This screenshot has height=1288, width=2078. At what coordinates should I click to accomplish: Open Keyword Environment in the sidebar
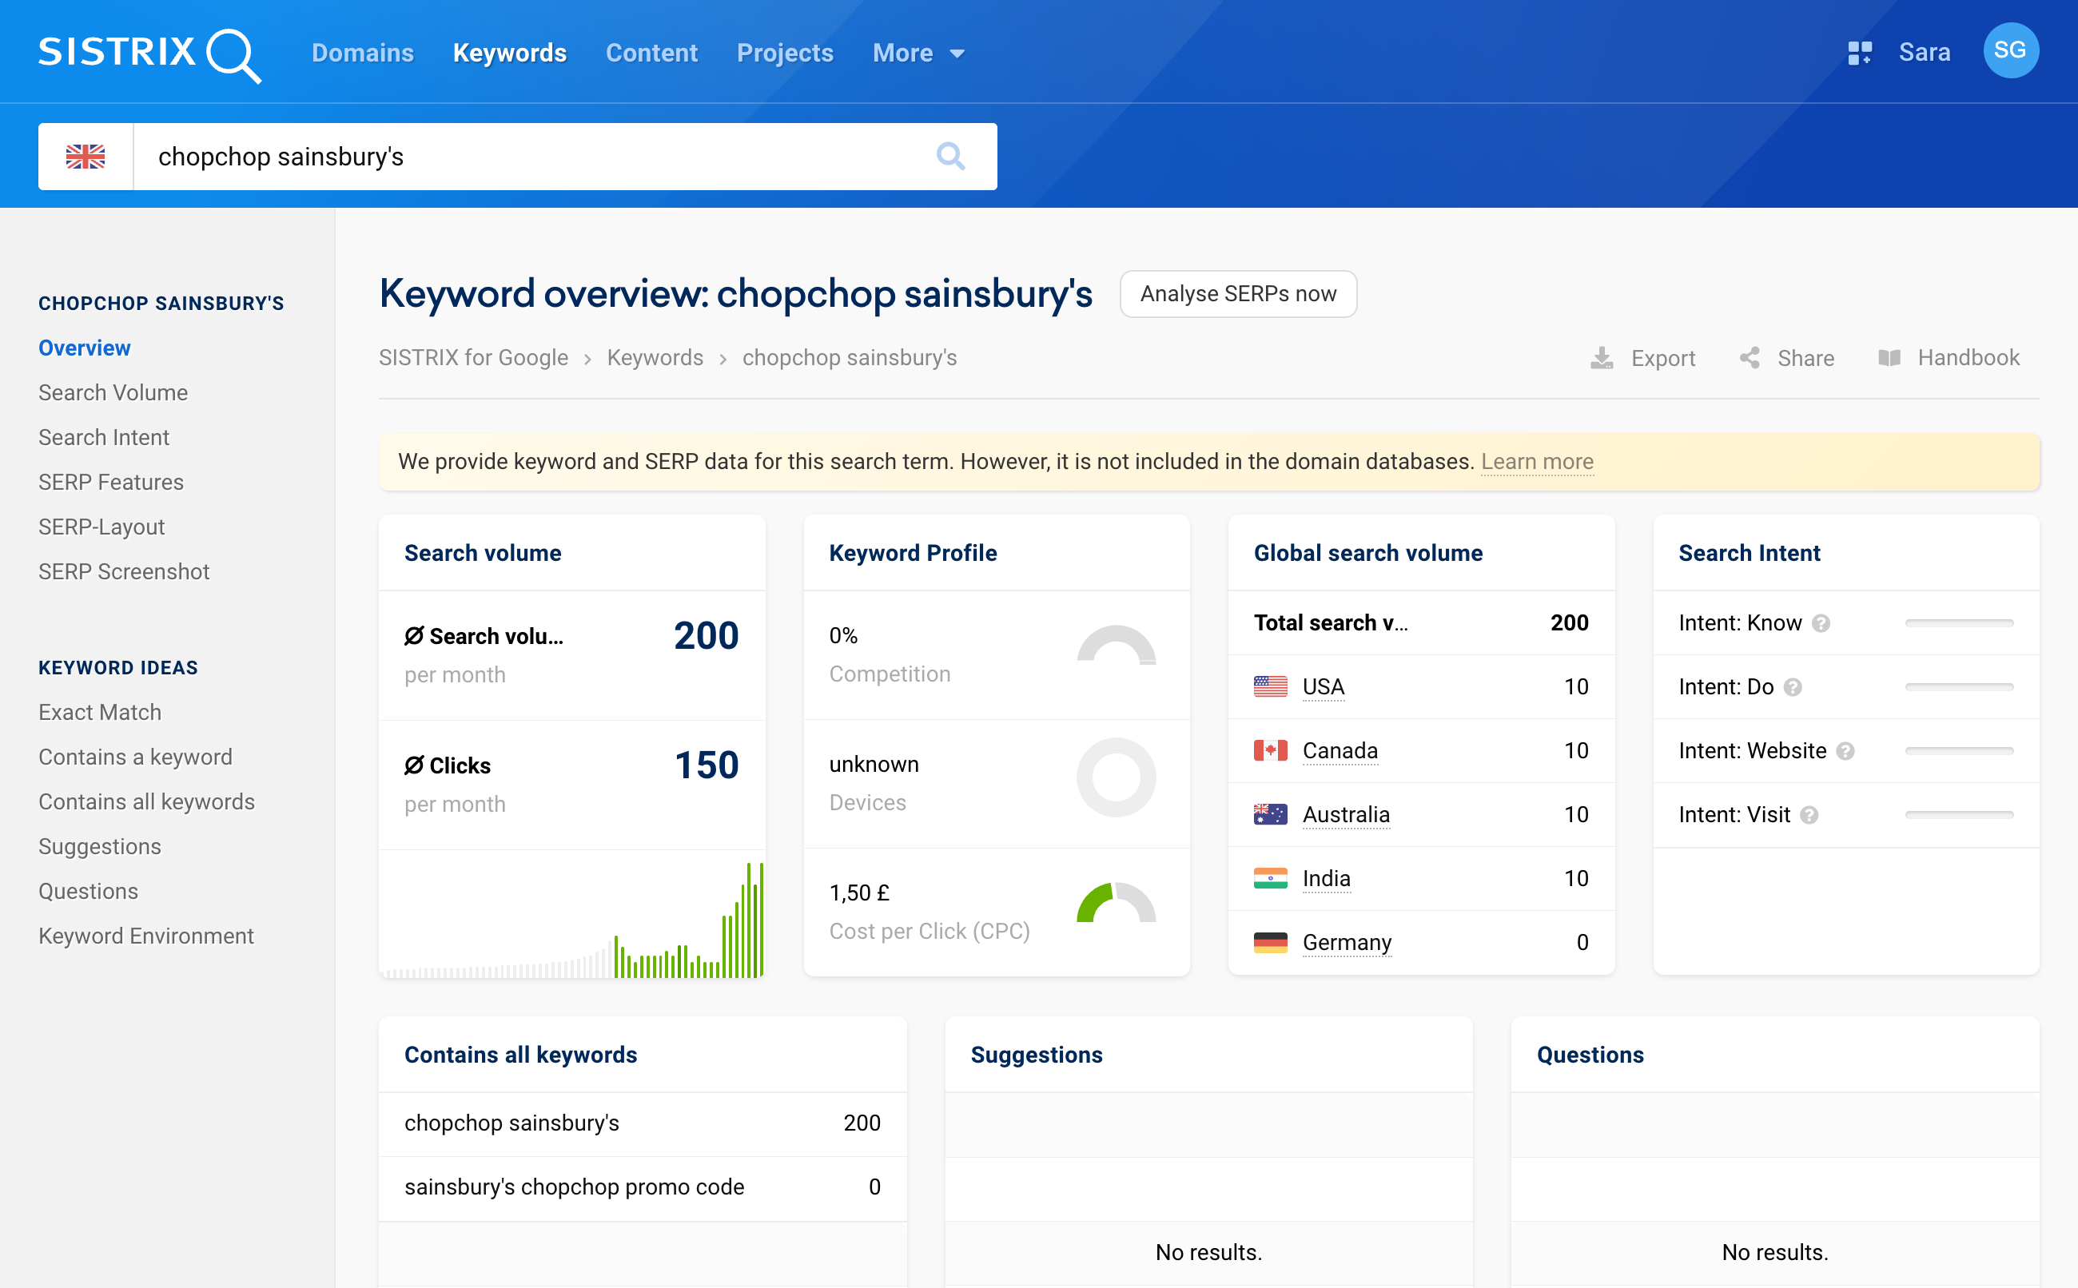click(145, 936)
